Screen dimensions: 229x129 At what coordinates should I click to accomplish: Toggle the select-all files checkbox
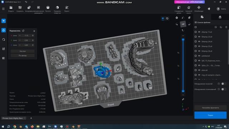(x=196, y=27)
